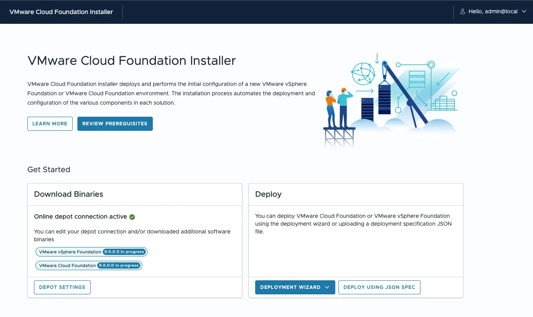The width and height of the screenshot is (533, 317).
Task: Click the 'Download Binaries' card title
Action: coord(69,194)
